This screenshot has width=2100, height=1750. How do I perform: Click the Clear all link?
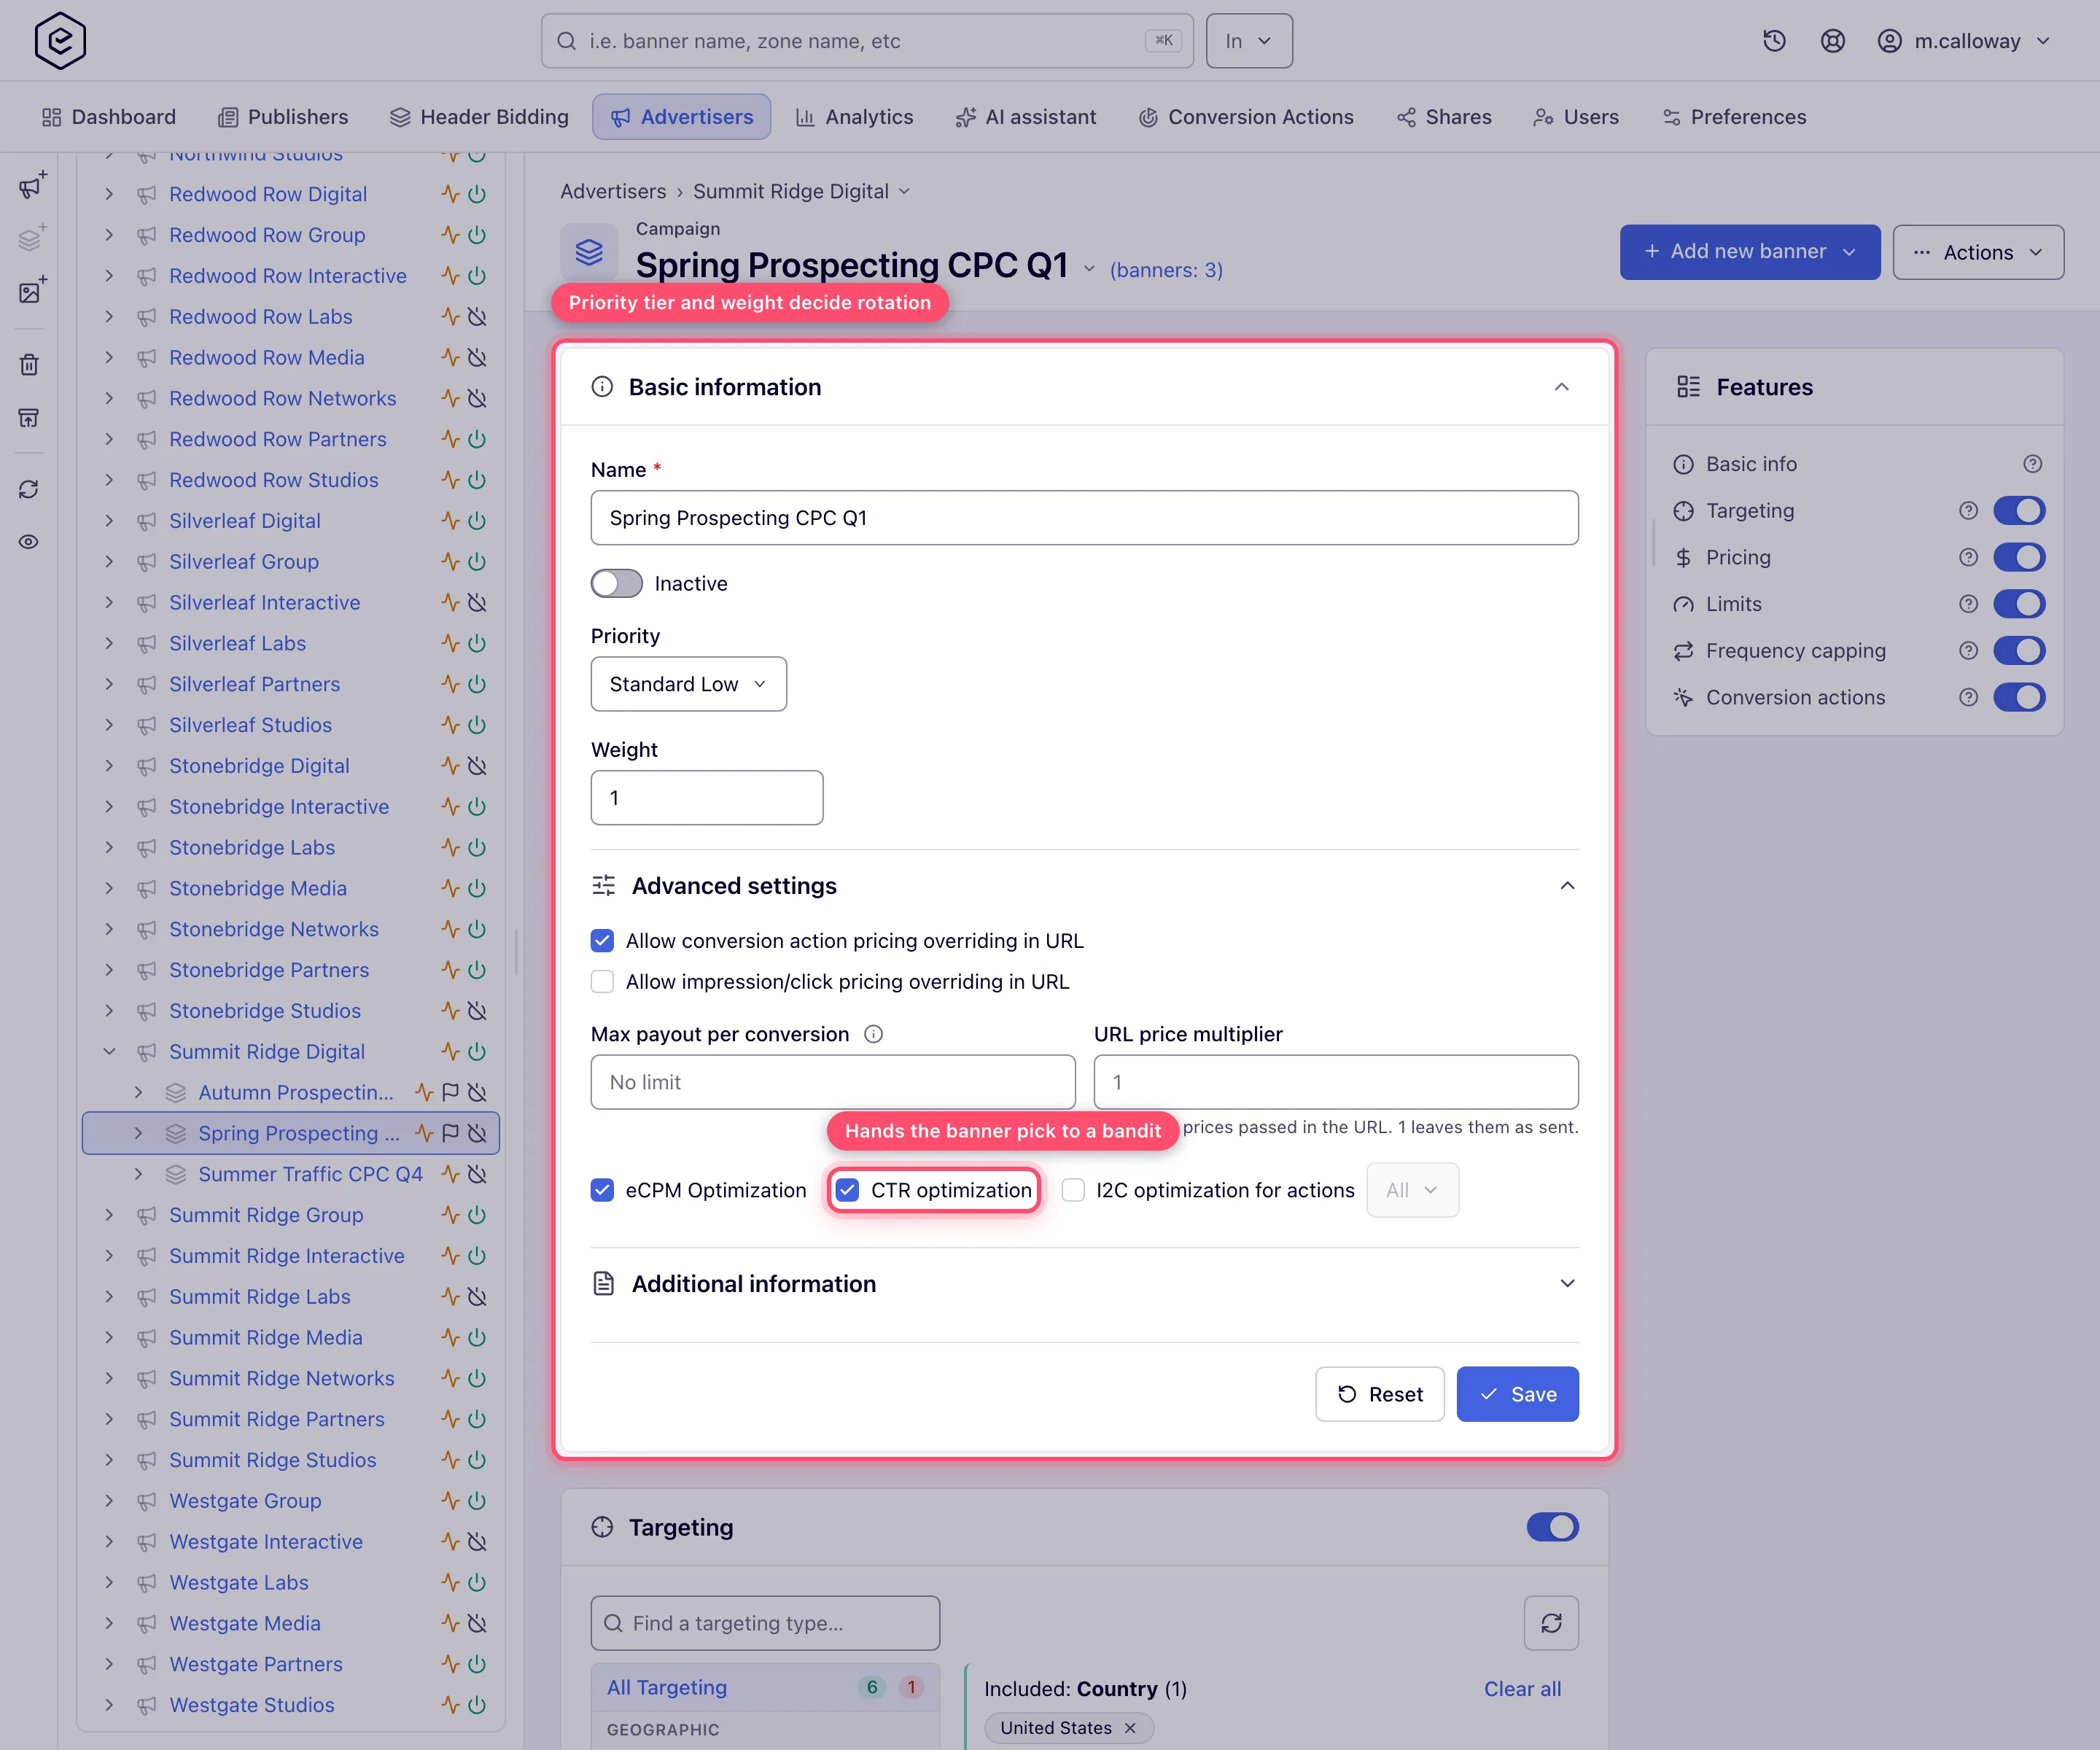tap(1522, 1689)
